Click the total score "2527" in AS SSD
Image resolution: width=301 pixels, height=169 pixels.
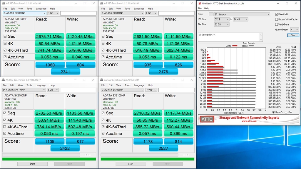point(163,148)
